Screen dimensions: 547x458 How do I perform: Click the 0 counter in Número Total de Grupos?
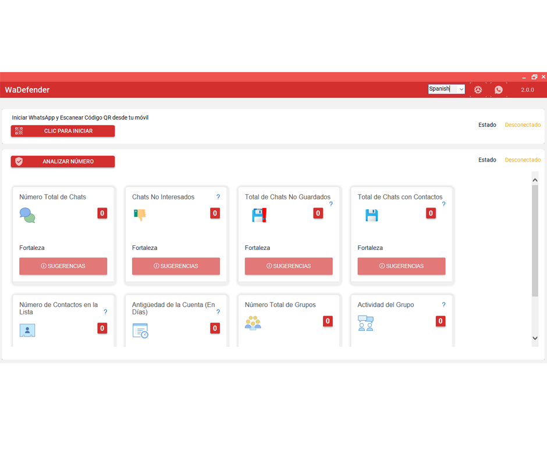(x=328, y=321)
